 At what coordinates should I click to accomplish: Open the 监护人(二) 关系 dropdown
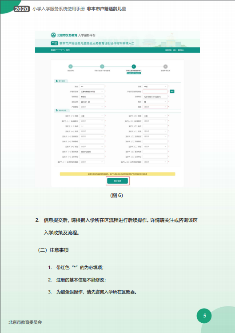155,131
